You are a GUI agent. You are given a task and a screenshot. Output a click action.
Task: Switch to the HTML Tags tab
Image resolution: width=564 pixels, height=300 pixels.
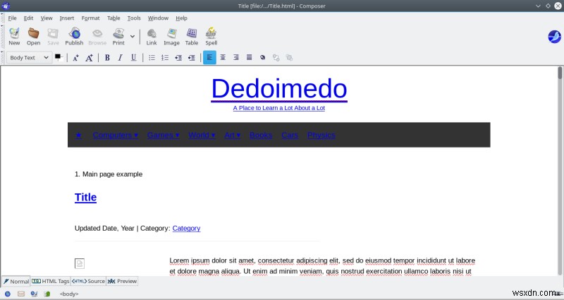(51, 281)
